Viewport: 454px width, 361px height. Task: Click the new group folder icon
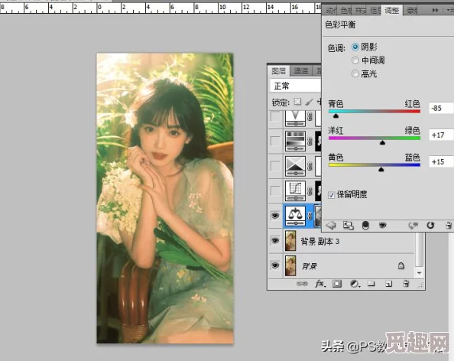(x=371, y=284)
